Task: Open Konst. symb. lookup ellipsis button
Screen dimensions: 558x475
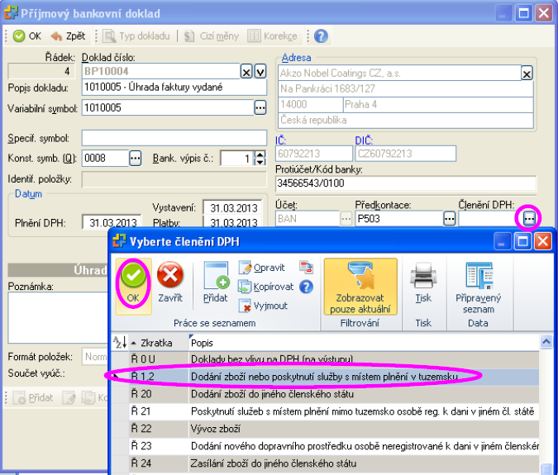Action: tap(136, 159)
